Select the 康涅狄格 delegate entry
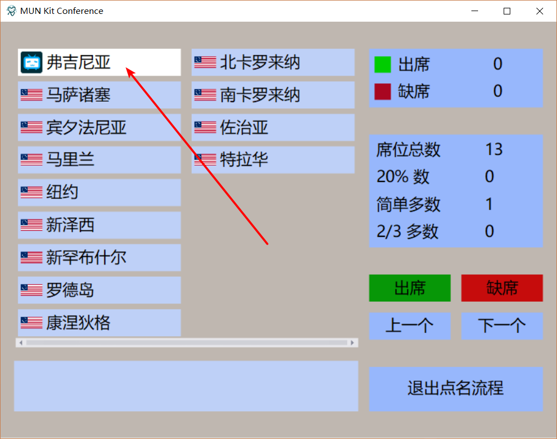This screenshot has height=439, width=557. [x=99, y=322]
